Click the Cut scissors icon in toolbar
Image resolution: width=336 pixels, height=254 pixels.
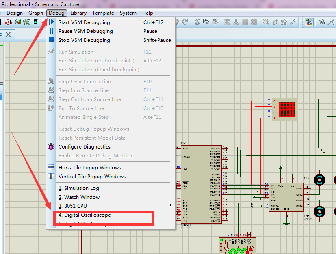(x=197, y=22)
